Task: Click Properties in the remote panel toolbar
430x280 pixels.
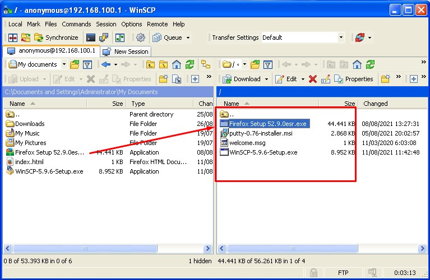Action: pyautogui.click(x=354, y=79)
